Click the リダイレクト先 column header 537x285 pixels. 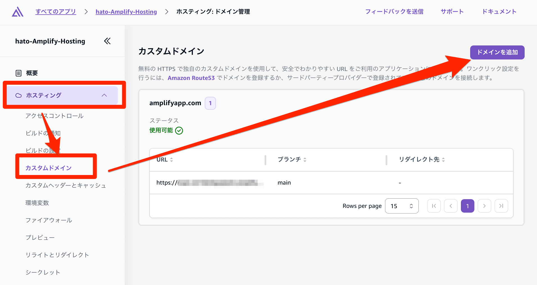419,159
